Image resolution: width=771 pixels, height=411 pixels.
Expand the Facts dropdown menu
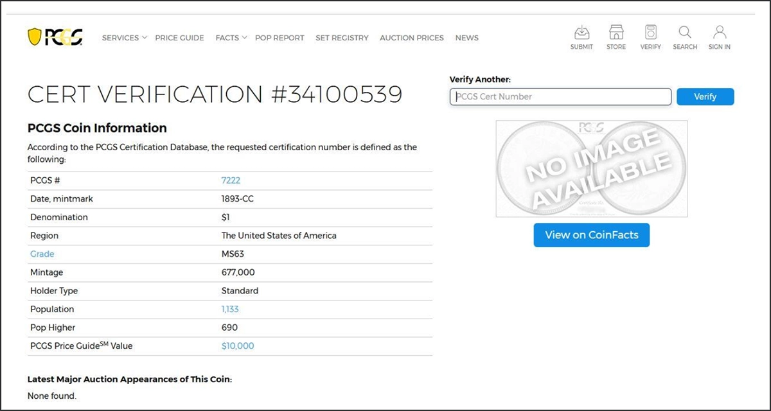tap(231, 38)
